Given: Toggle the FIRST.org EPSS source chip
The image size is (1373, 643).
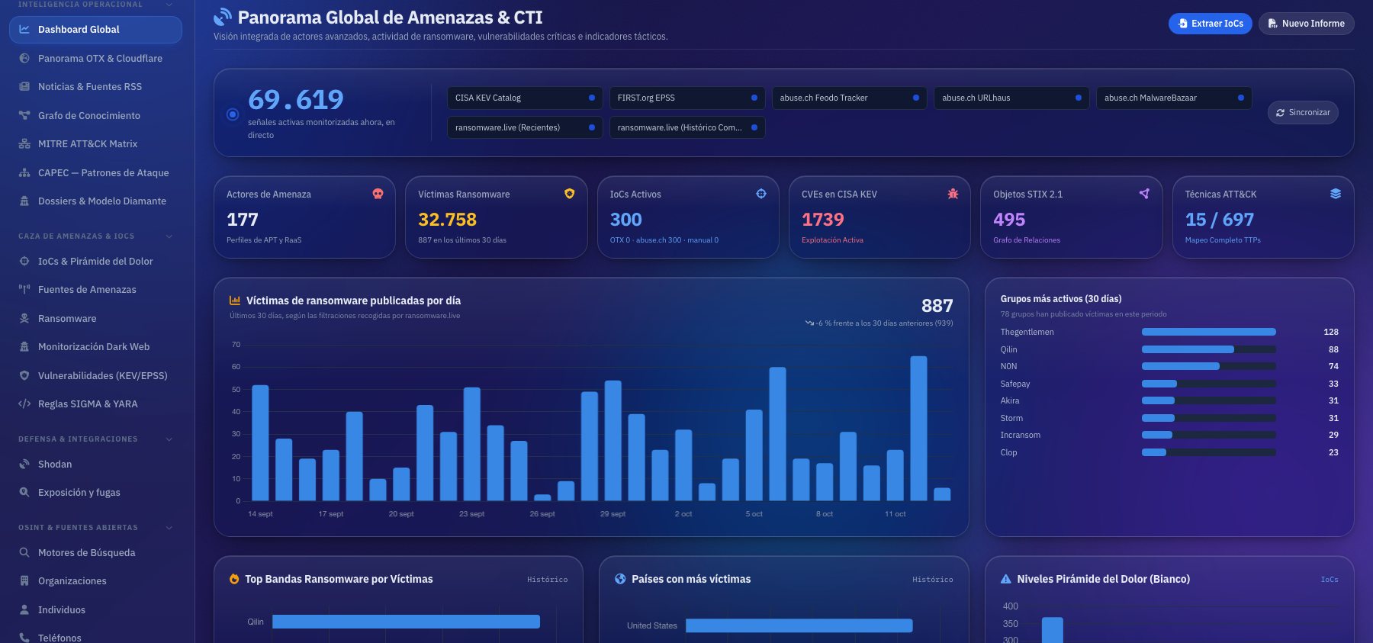Looking at the screenshot, I should pos(687,98).
